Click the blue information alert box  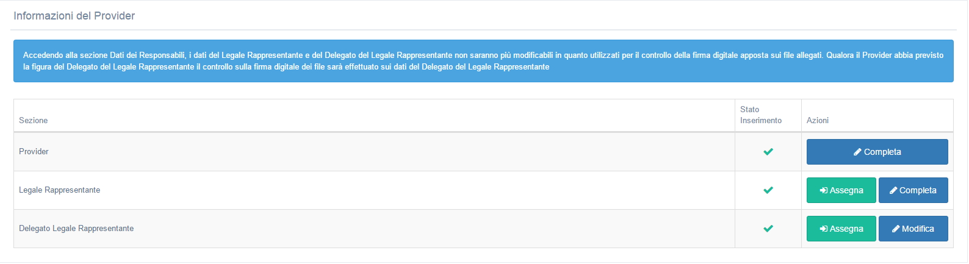coord(483,61)
